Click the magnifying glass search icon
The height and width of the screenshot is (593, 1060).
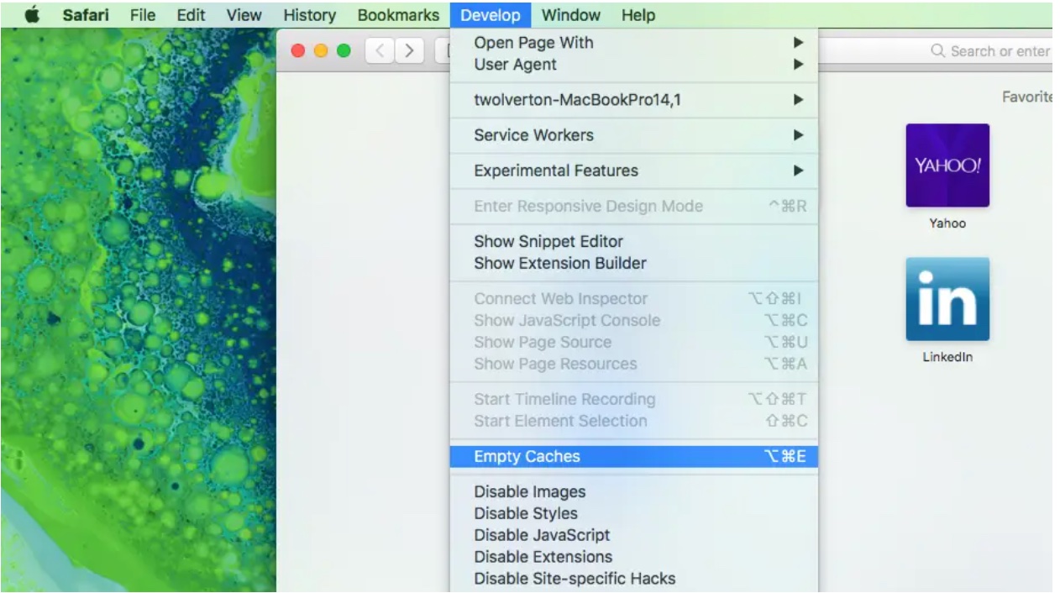(x=938, y=51)
